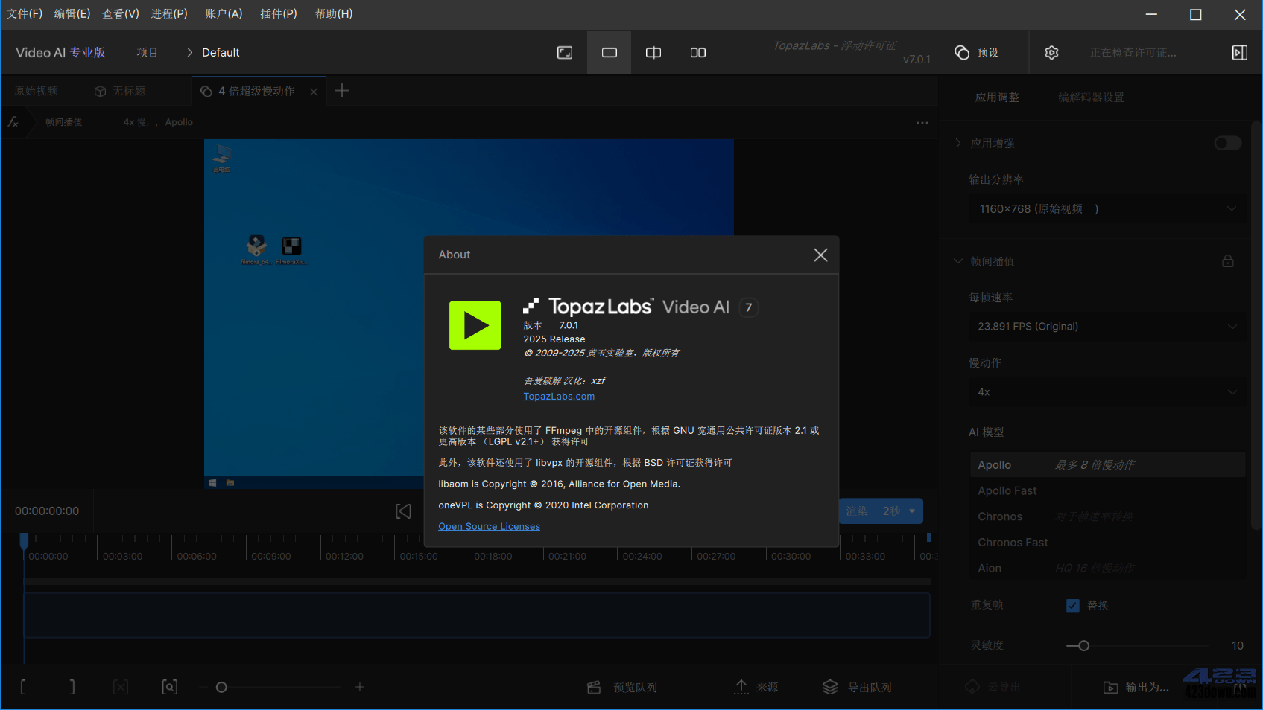The width and height of the screenshot is (1263, 710).
Task: Select the fullscreen fit view icon
Action: (x=565, y=52)
